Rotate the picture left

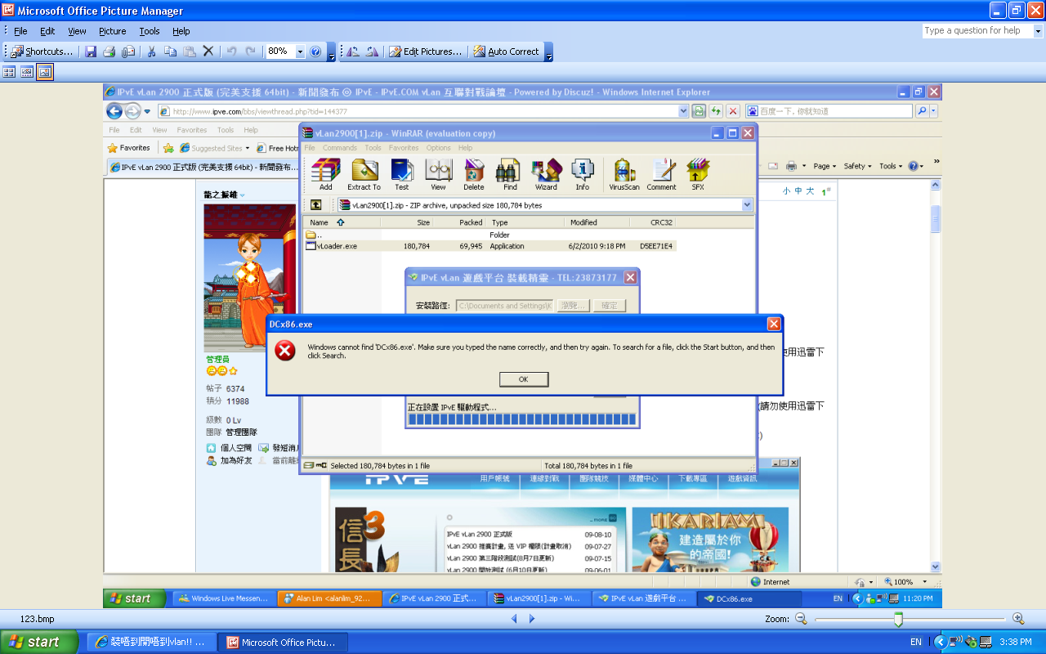coord(353,52)
